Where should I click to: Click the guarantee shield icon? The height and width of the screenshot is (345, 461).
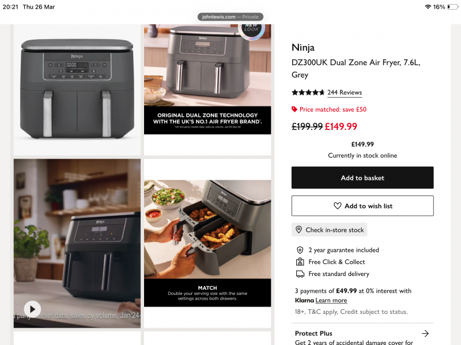tap(300, 250)
